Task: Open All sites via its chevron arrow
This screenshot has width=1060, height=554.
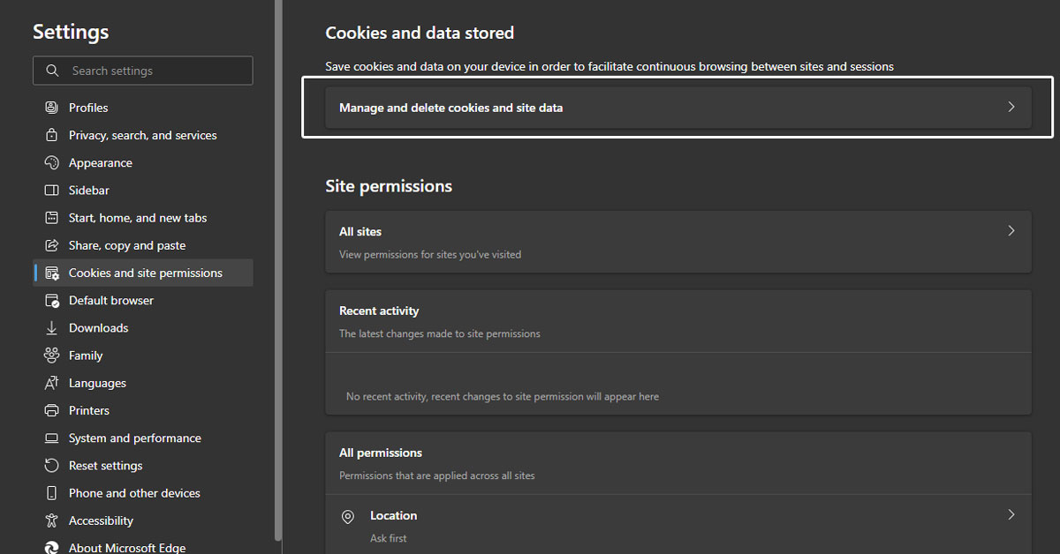Action: [x=1011, y=231]
